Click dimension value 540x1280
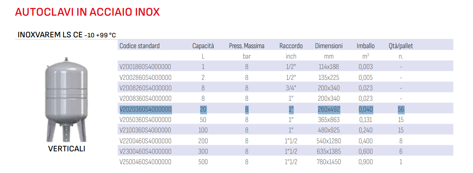Screen dimensions: 473x173 click(x=329, y=141)
